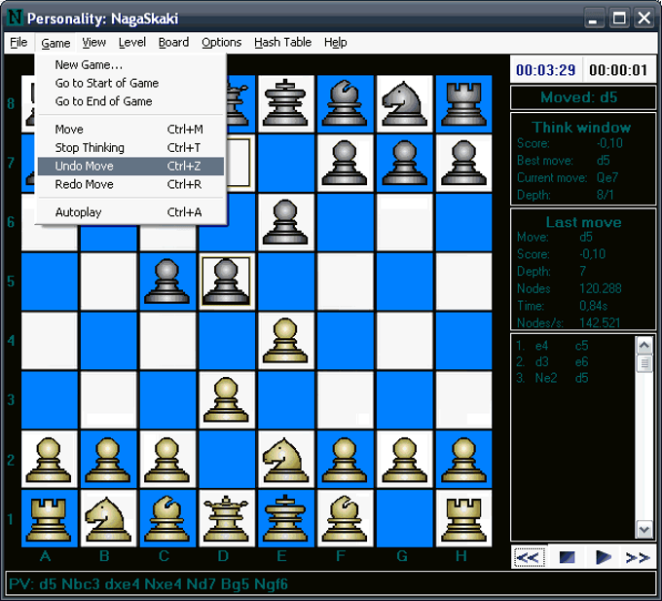This screenshot has height=601, width=662.
Task: Click the move list scrollbar thumb
Action: tap(644, 363)
